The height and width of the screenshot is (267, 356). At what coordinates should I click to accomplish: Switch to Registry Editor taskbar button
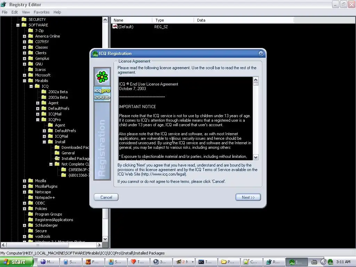[x=274, y=262]
